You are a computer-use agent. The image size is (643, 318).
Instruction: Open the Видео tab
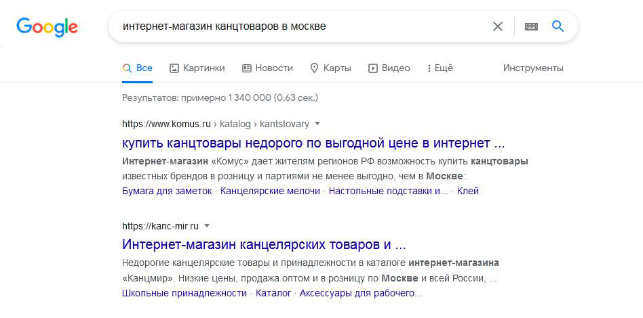[389, 68]
